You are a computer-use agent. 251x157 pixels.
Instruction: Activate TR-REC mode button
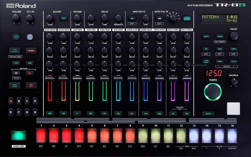pos(31,51)
